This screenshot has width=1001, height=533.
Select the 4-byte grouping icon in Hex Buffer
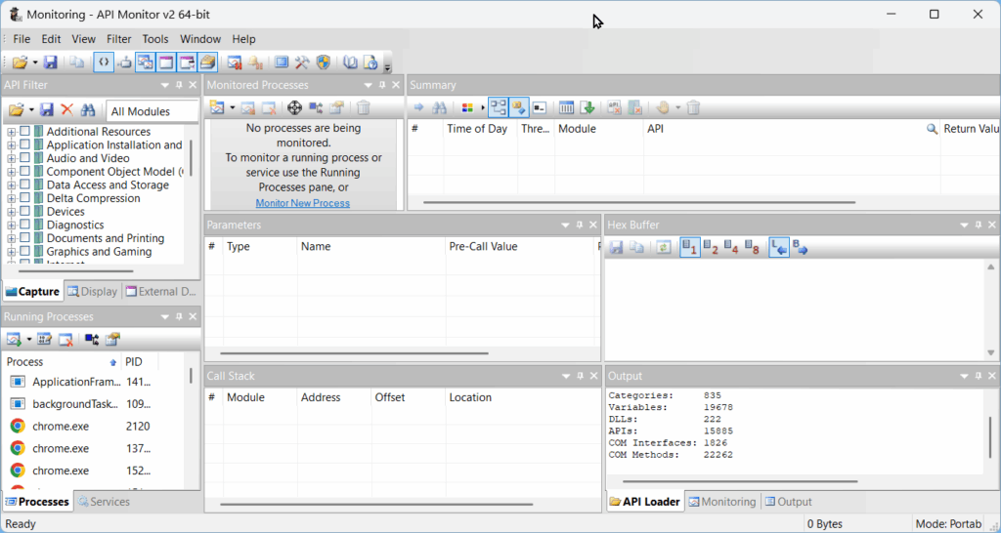click(731, 247)
